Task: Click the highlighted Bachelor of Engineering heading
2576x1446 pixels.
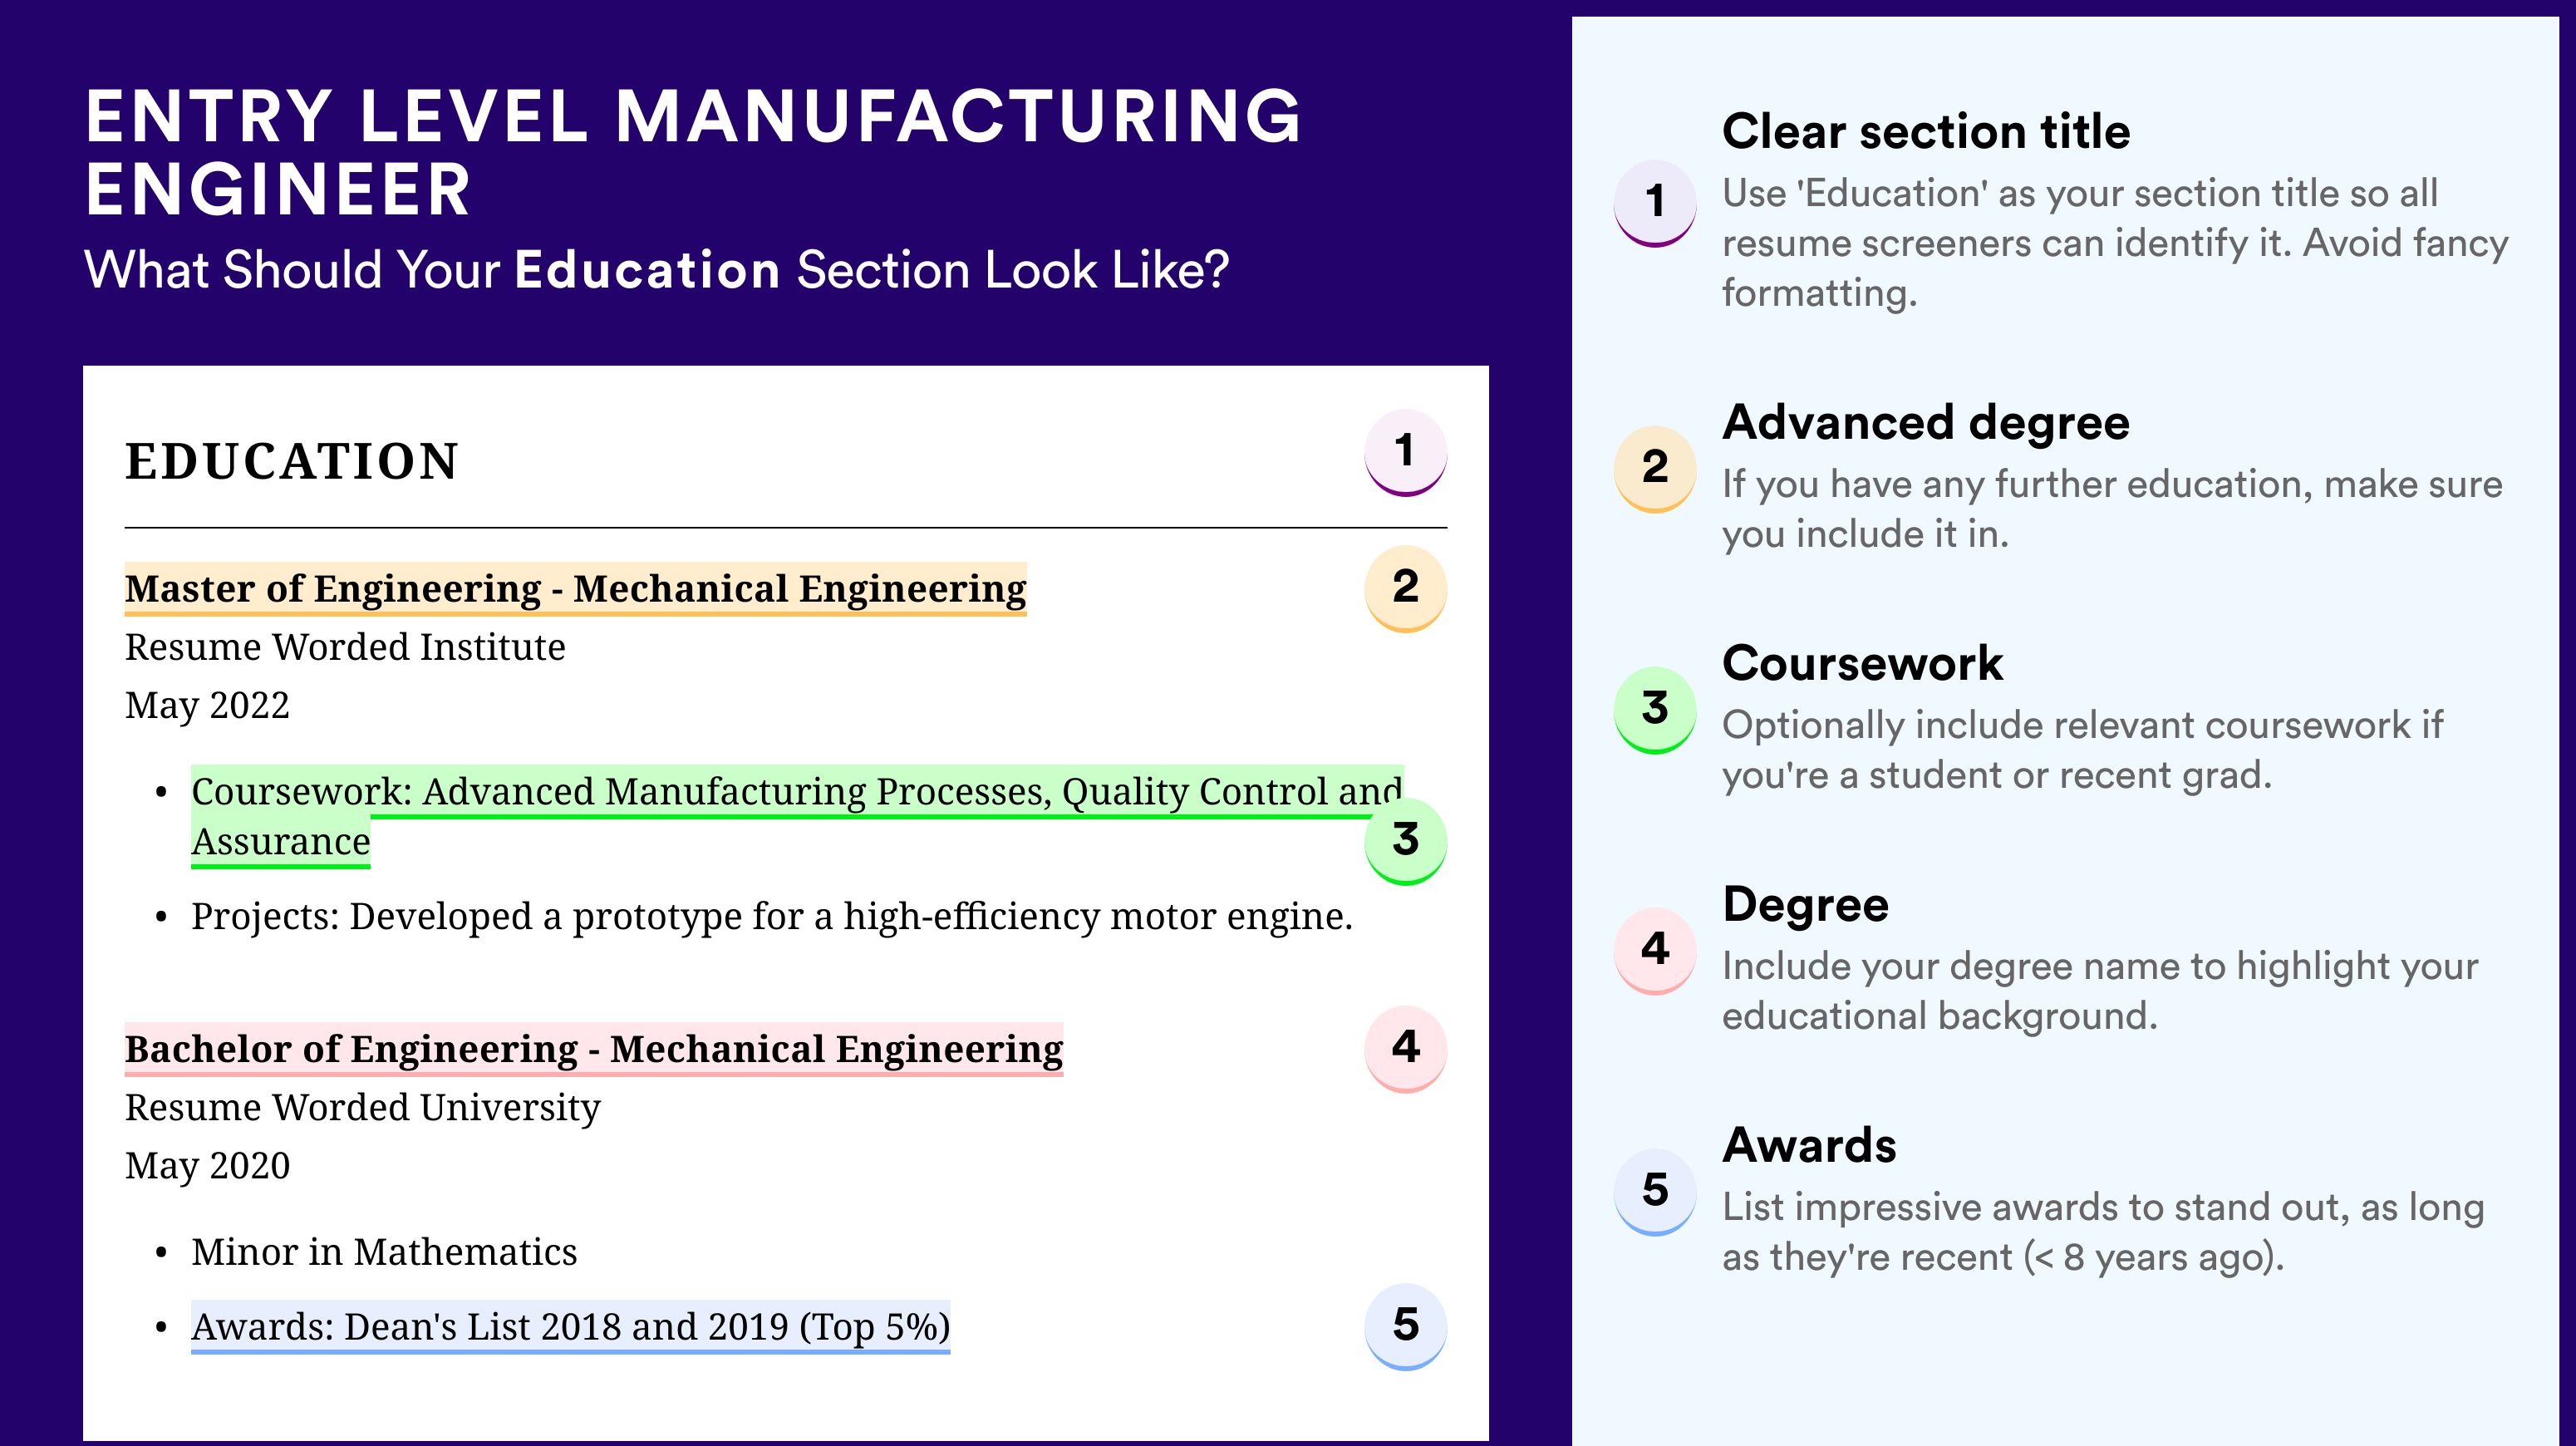Action: pos(594,1049)
